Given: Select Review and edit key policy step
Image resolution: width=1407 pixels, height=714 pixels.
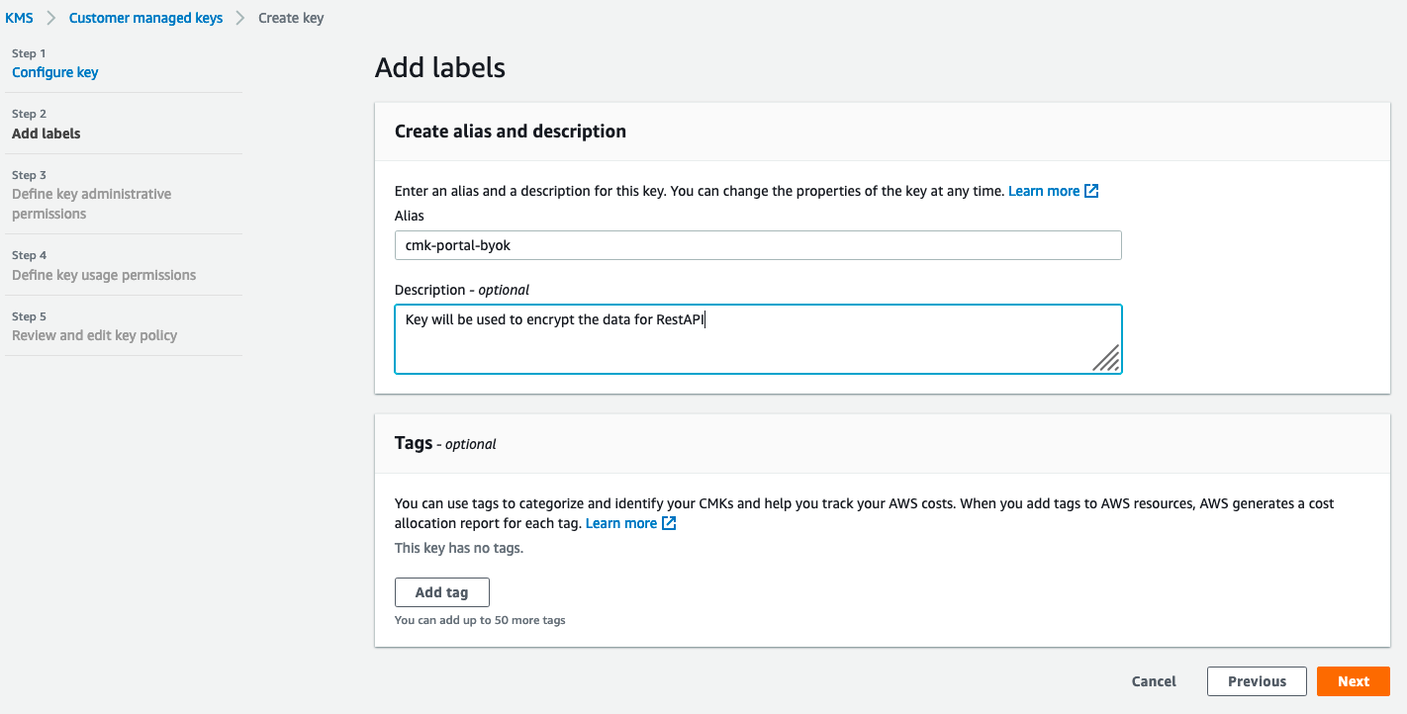Looking at the screenshot, I should 94,335.
